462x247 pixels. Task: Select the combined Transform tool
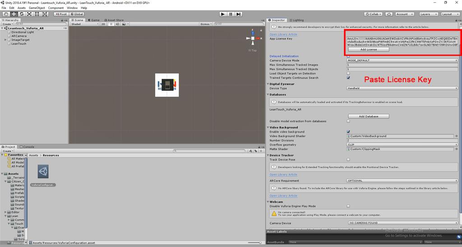(x=45, y=14)
